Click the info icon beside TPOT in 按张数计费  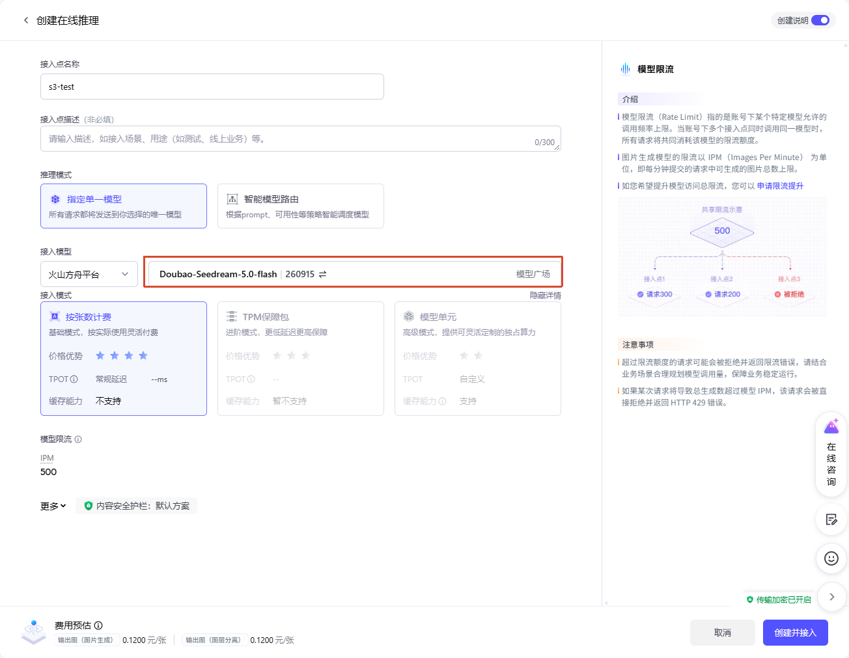[74, 379]
